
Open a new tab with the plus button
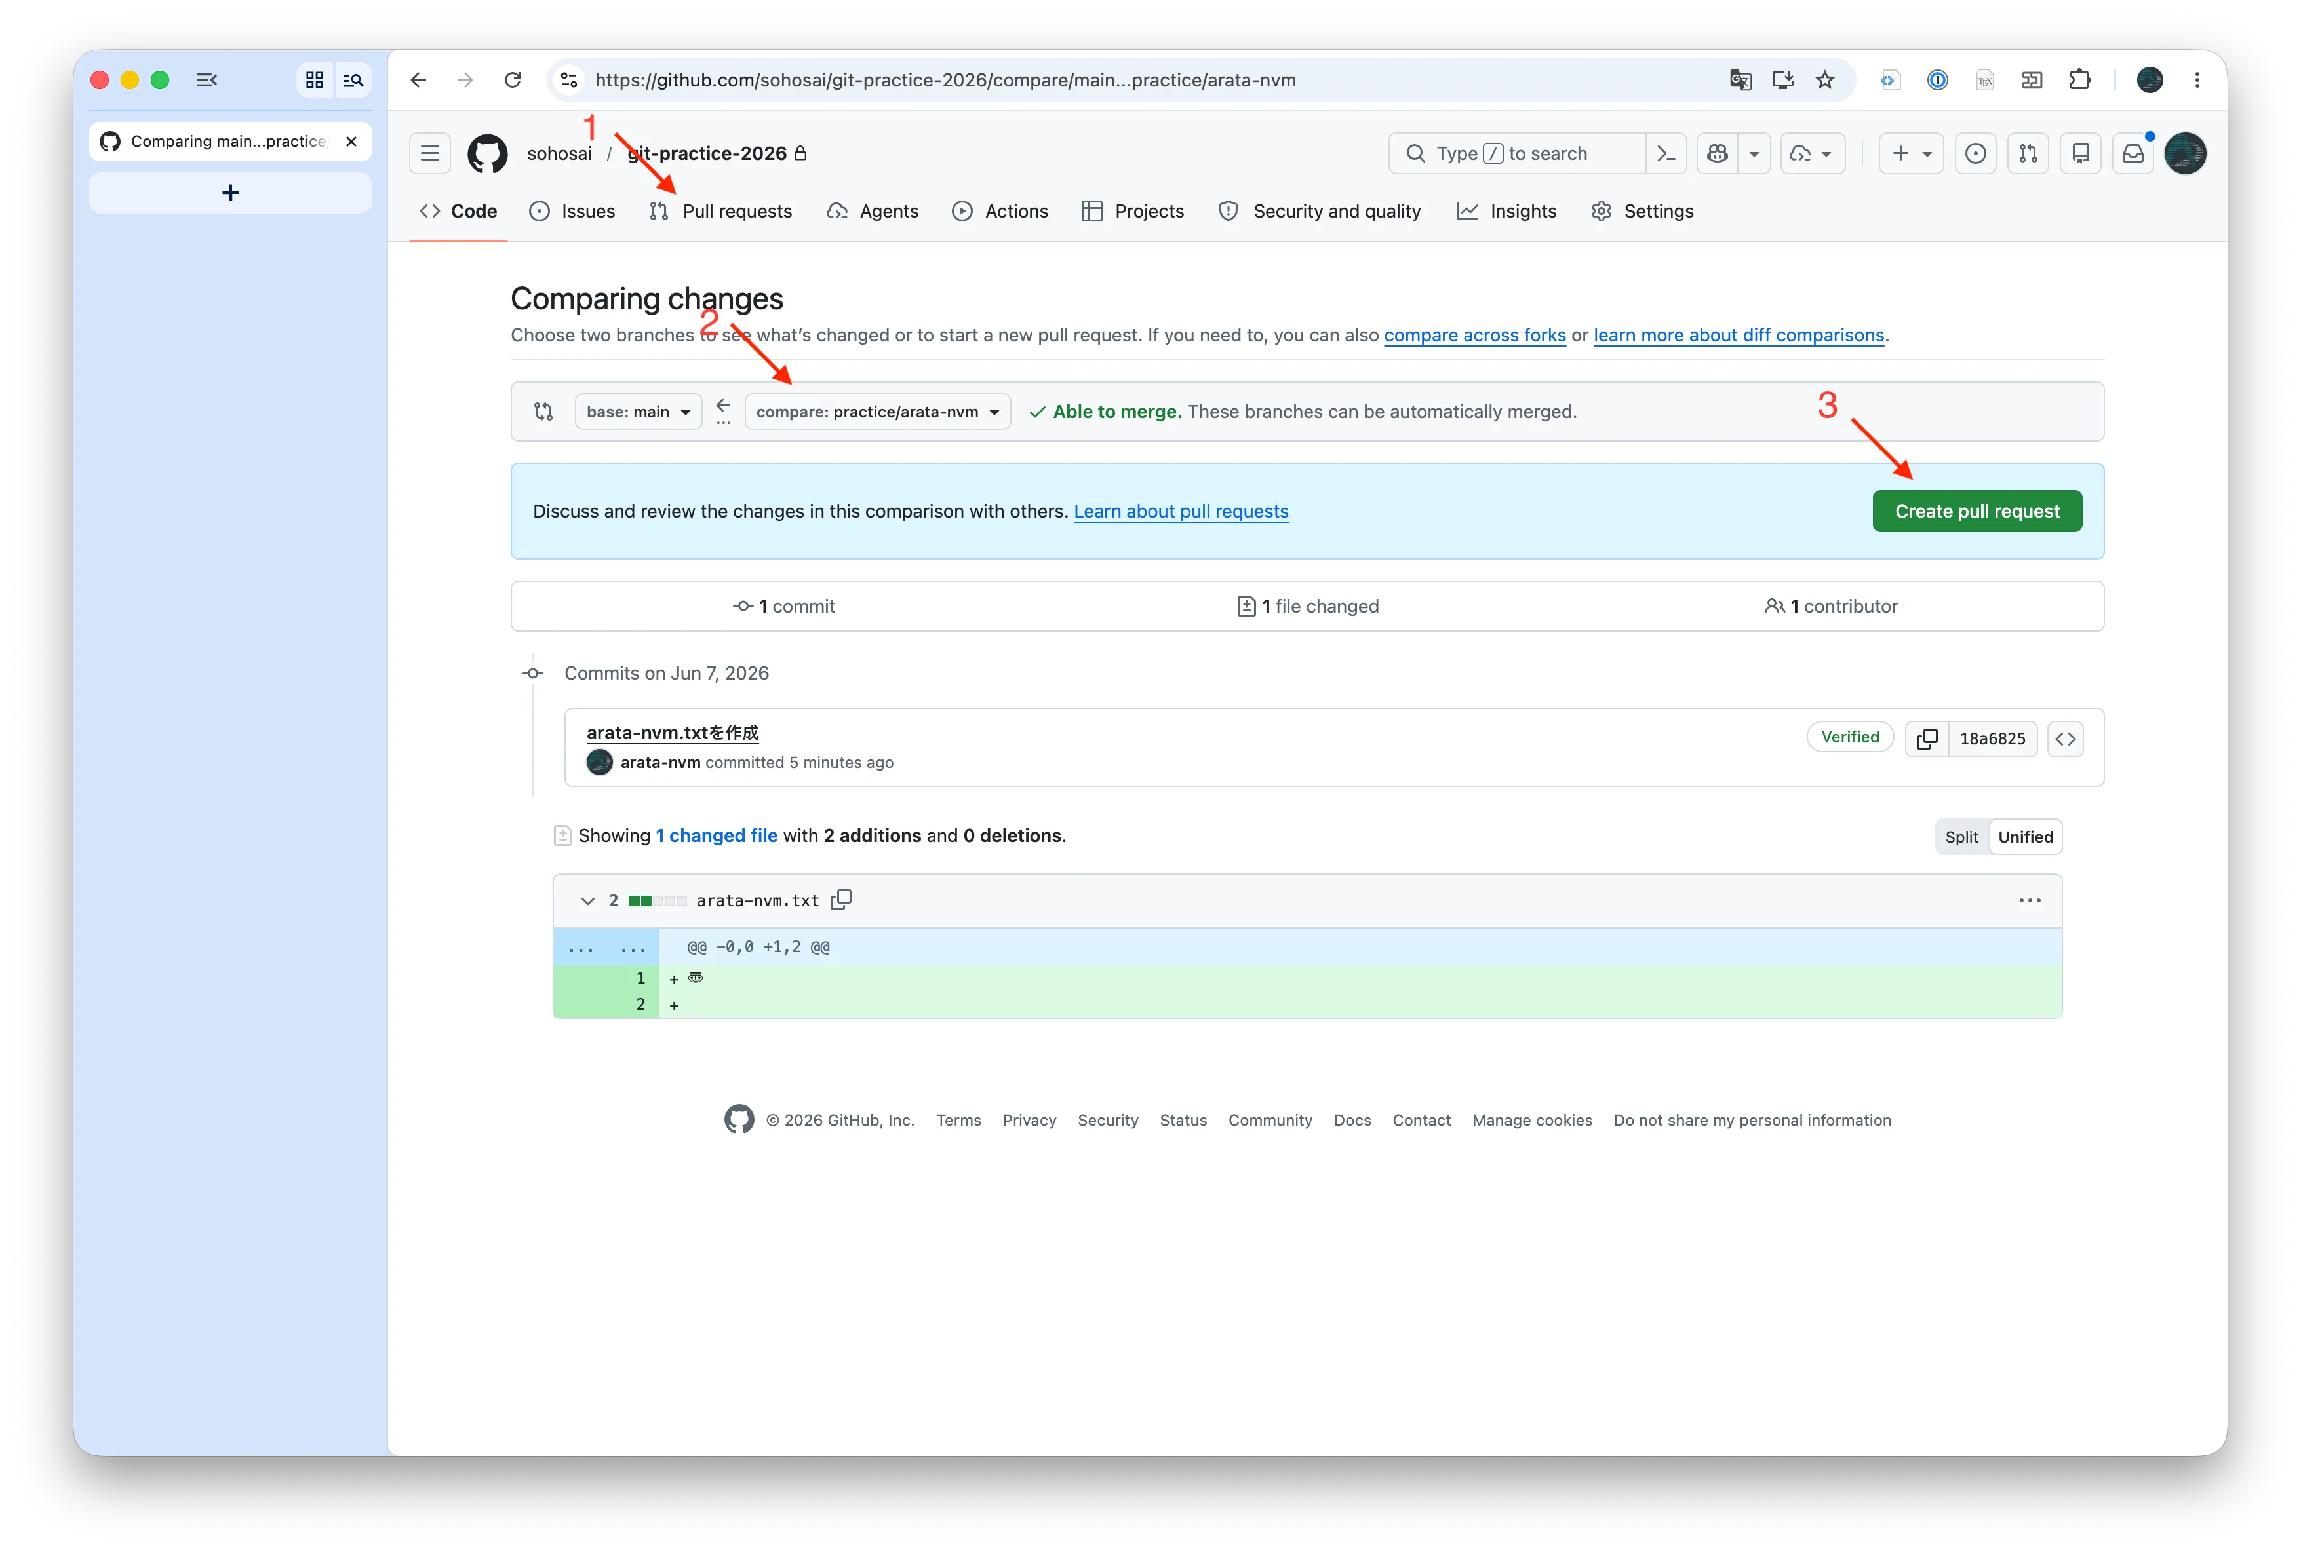(x=231, y=193)
